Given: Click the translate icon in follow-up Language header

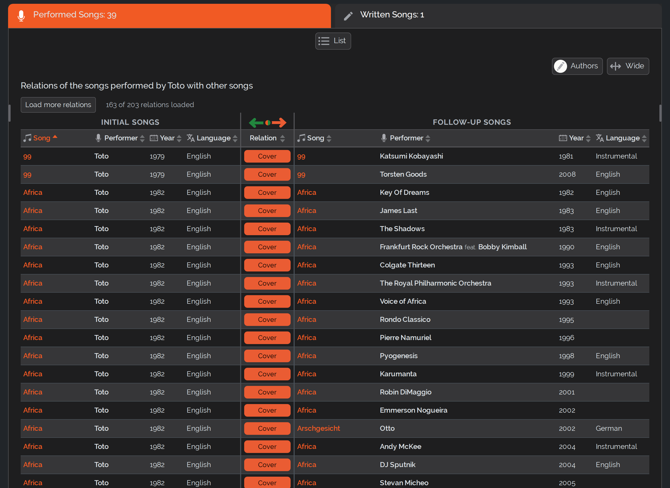Looking at the screenshot, I should (600, 138).
